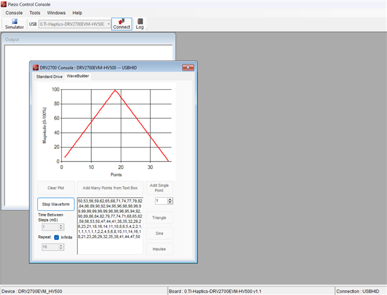Click the Stop Waveform button
Screen dimensions: 387x295
[x=56, y=204]
